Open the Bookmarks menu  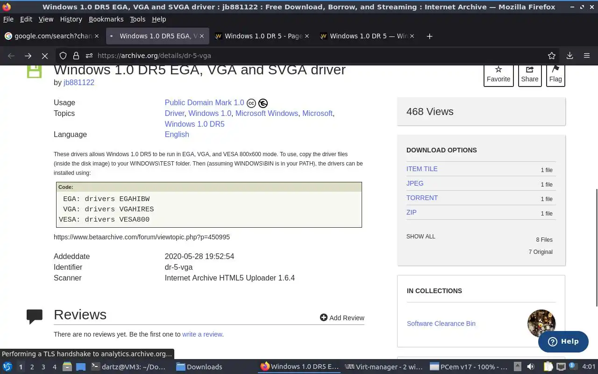106,19
